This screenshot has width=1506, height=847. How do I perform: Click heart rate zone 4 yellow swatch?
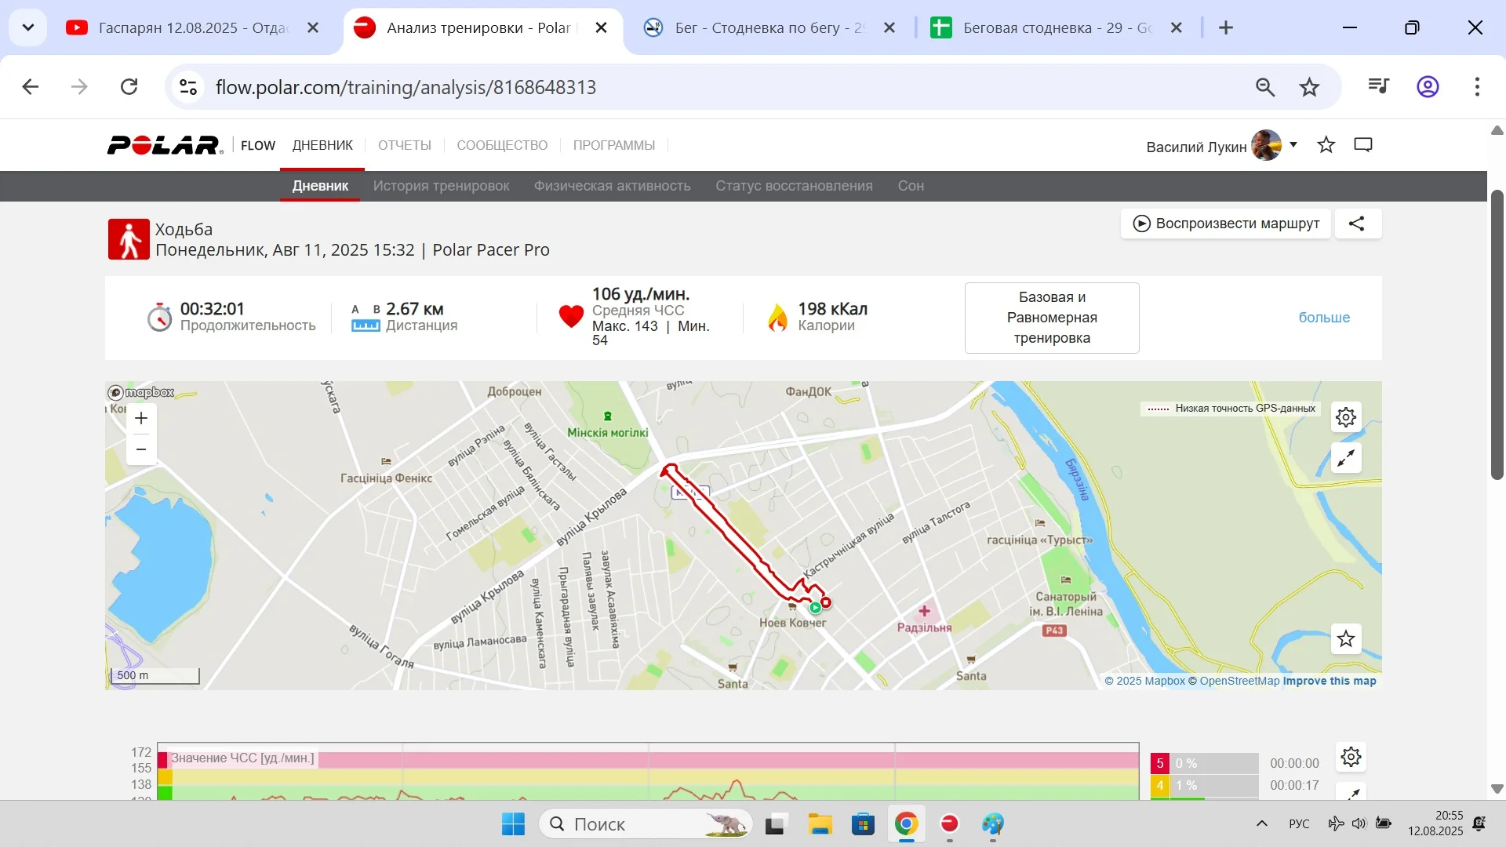tap(1159, 785)
